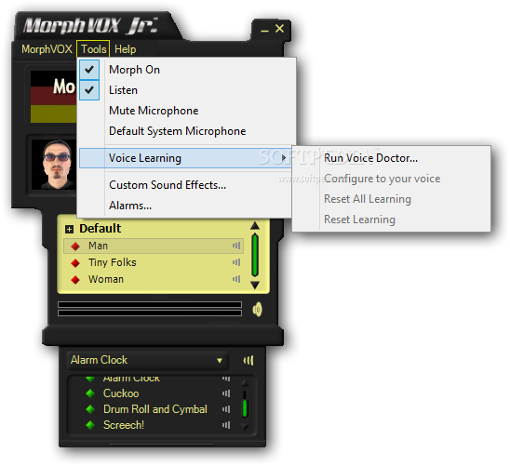Click green diamond beside Cuckoo
Viewport: 510px width, 466px height.
coord(90,393)
